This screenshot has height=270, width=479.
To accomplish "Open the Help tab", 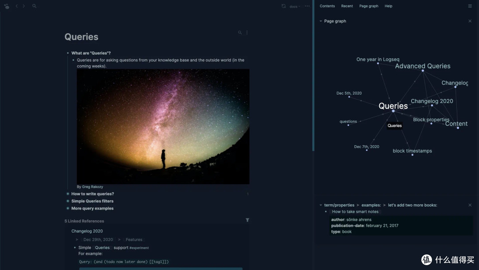I will (388, 6).
